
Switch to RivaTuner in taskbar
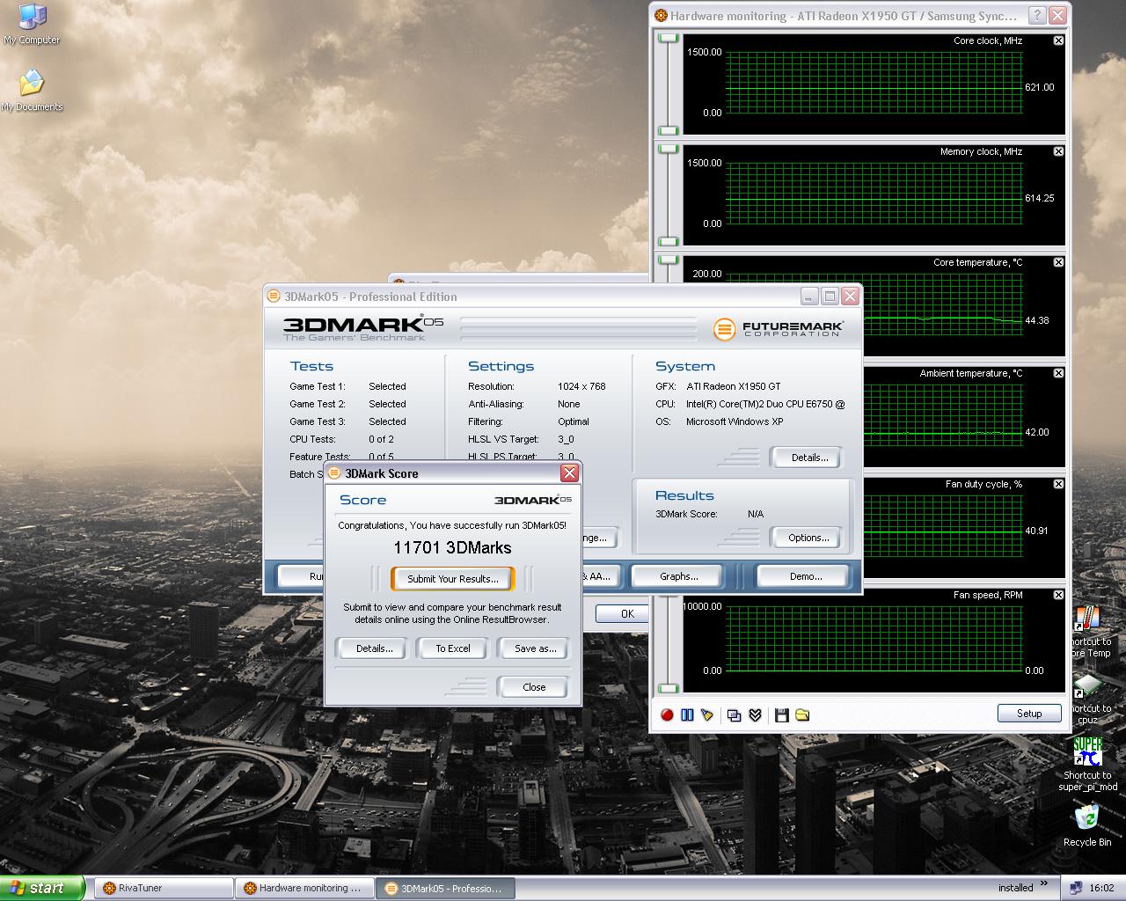[x=164, y=888]
